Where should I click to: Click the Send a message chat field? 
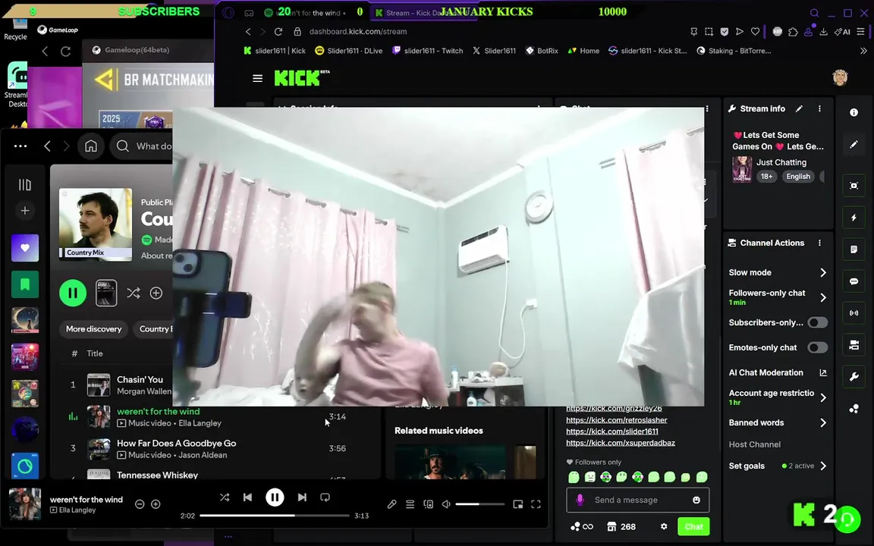coord(637,500)
